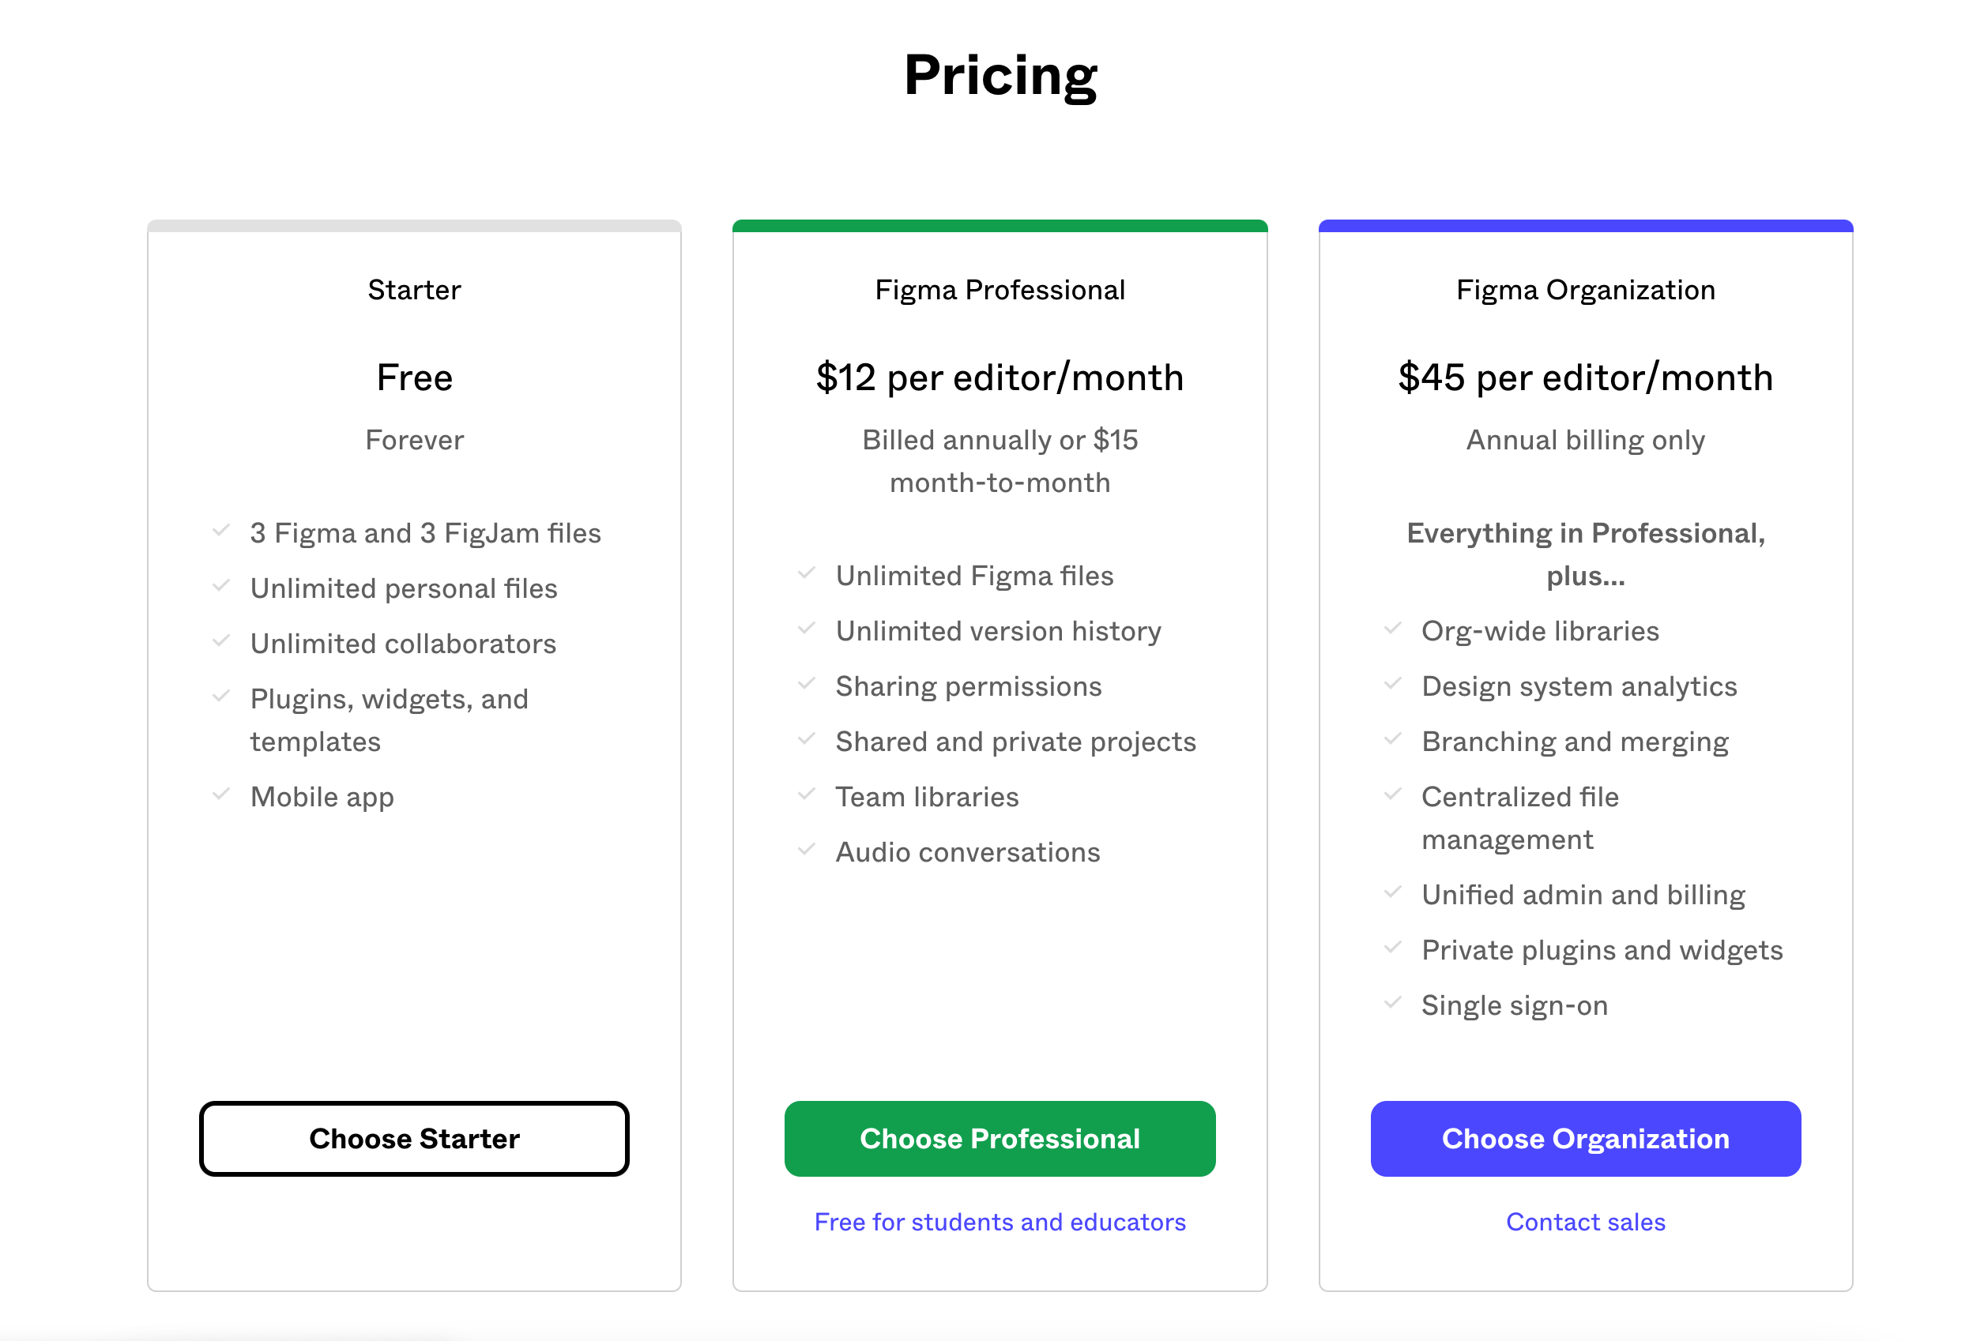1969x1341 pixels.
Task: Click checkmark next to Team libraries
Action: click(807, 794)
